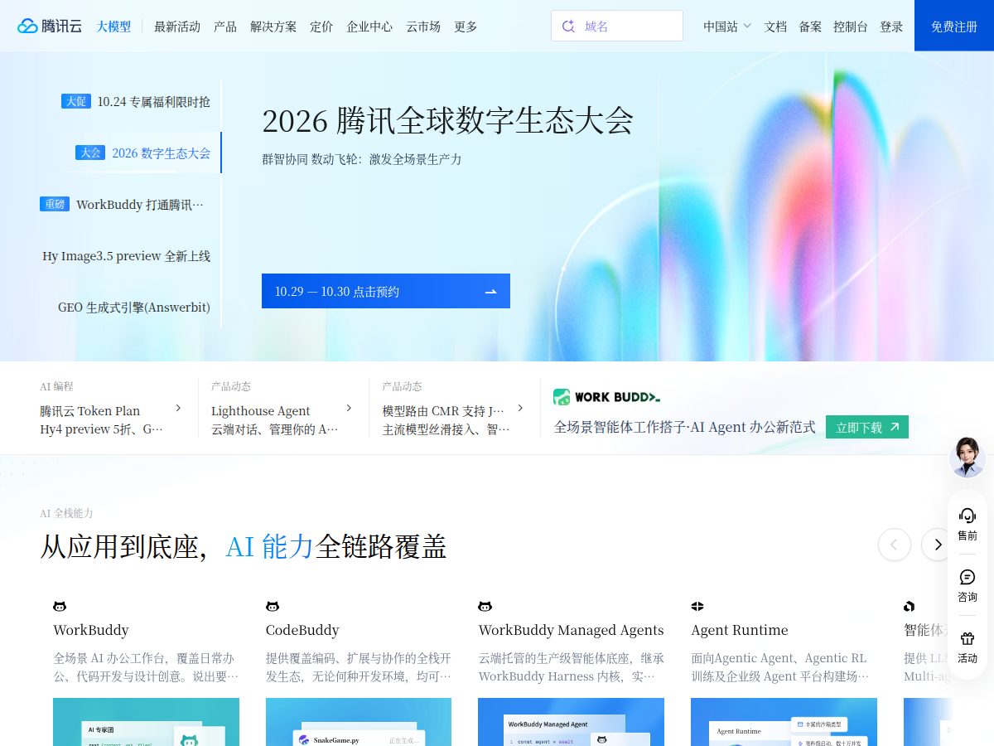Click the arrow icon on 立即下载 button
Screen dimensions: 994x746
pyautogui.click(x=894, y=428)
